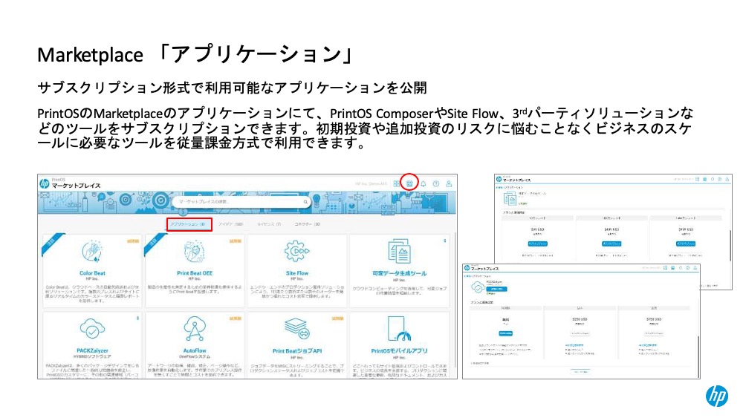The width and height of the screenshot is (743, 418).
Task: Click the PrintOSモバイルアプリ gauge icon
Action: point(399,328)
